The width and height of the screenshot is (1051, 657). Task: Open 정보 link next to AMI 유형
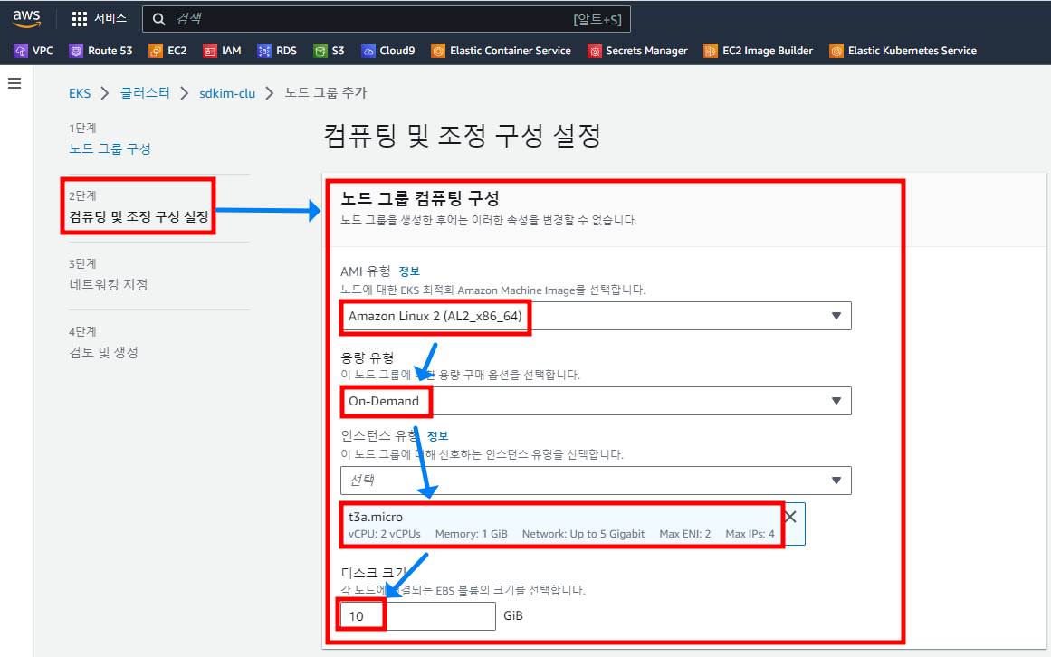tap(409, 271)
